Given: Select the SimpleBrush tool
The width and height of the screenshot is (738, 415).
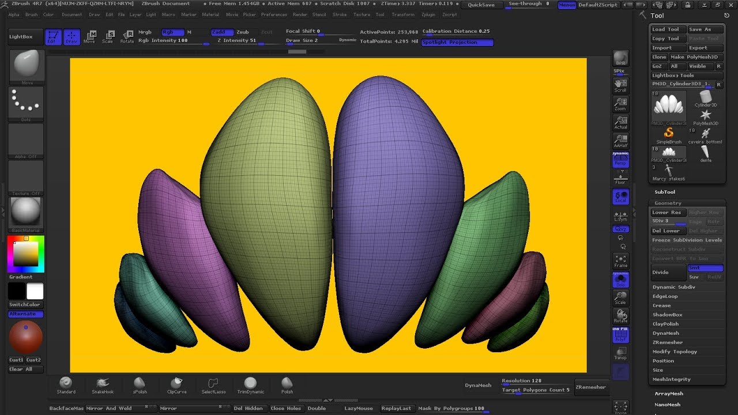Looking at the screenshot, I should click(x=669, y=135).
